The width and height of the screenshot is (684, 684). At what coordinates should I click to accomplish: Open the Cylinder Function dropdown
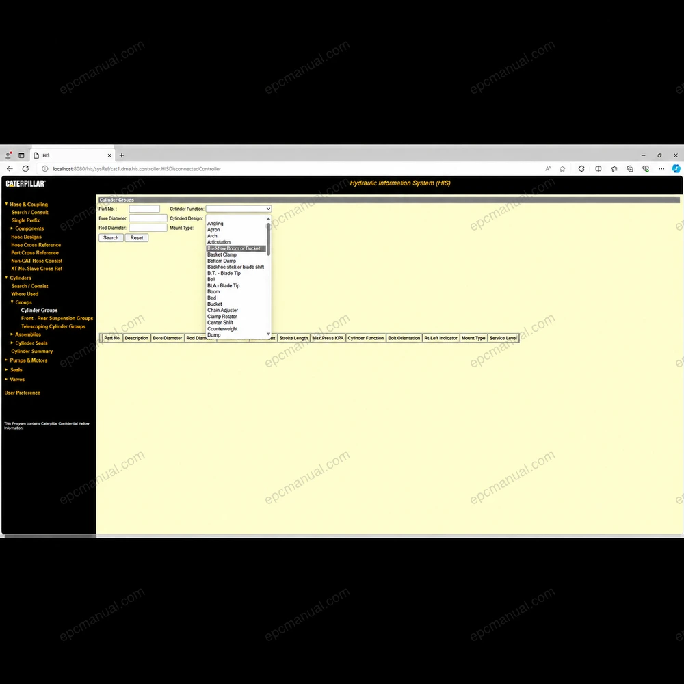(239, 209)
